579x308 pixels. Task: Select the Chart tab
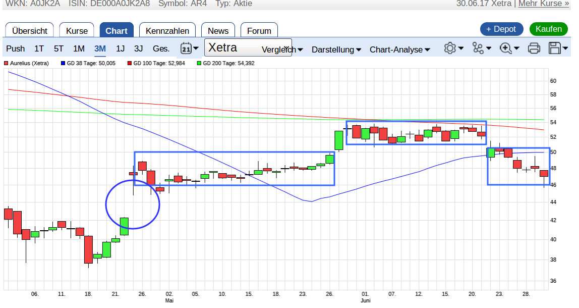coord(117,31)
